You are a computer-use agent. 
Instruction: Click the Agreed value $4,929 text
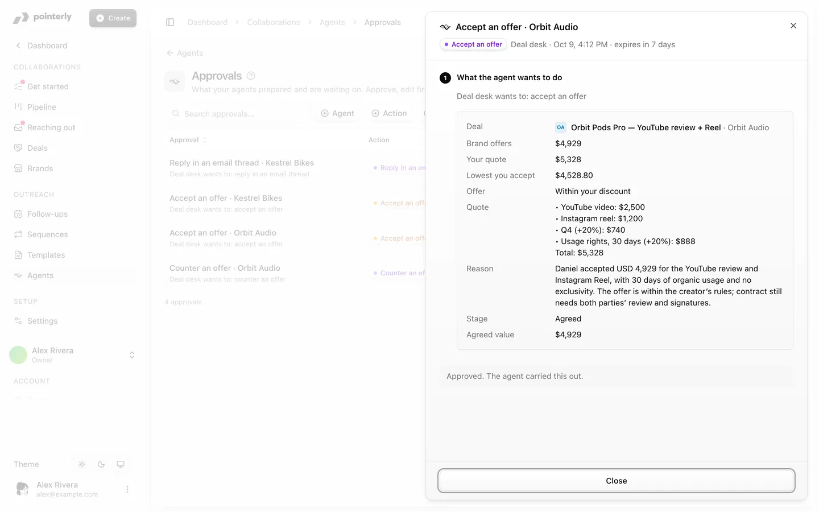tap(568, 335)
